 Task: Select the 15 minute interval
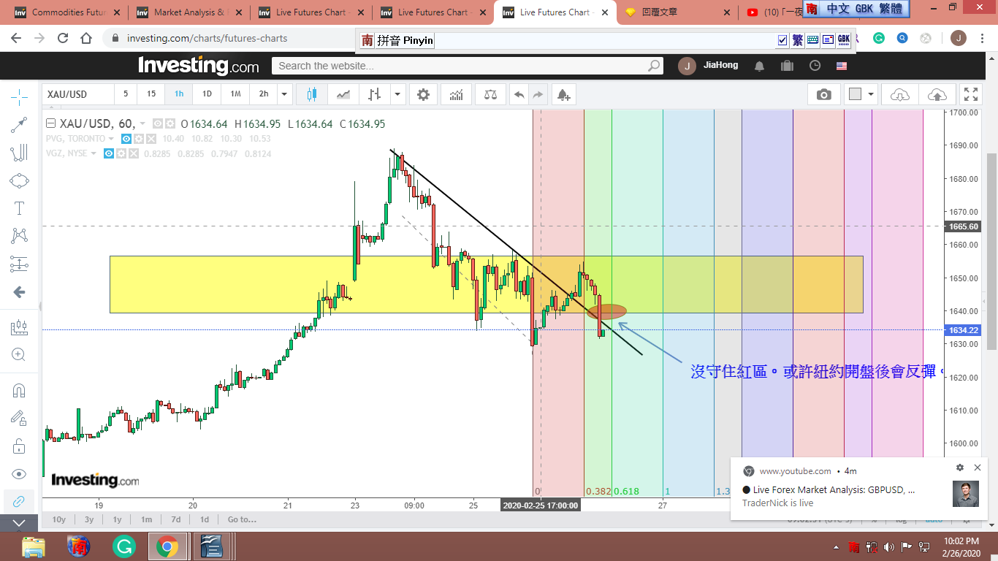151,94
